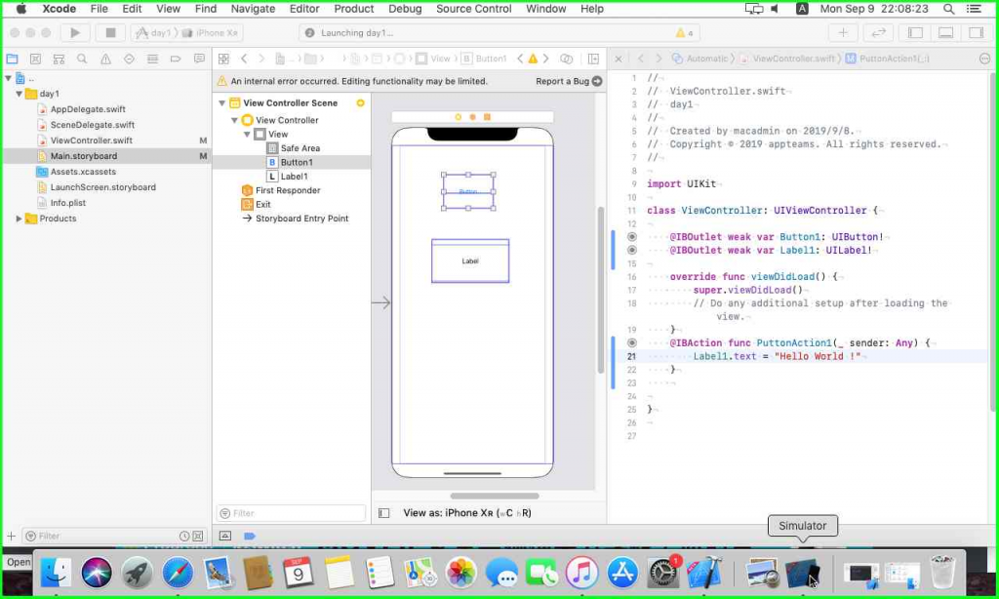
Task: Click the PuttonAction1 action connection circle
Action: [x=632, y=342]
